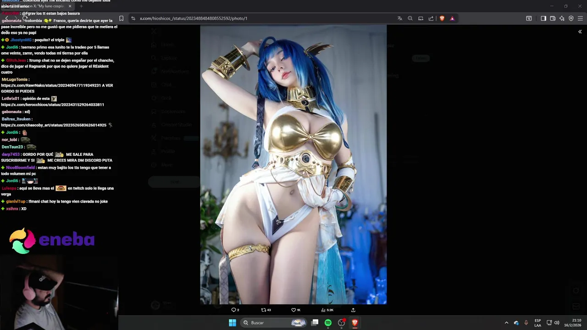This screenshot has width=587, height=330.
Task: Click username derp7453 in chat
Action: [11, 154]
